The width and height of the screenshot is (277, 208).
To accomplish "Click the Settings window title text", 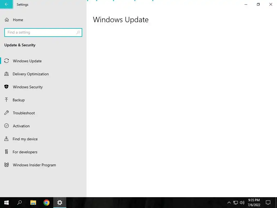I will coord(22,4).
